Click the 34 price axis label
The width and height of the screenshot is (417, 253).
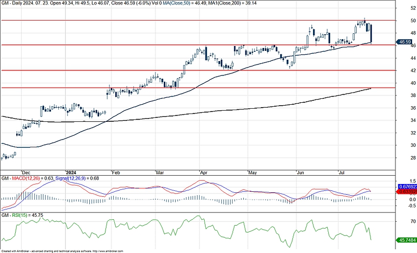point(413,120)
